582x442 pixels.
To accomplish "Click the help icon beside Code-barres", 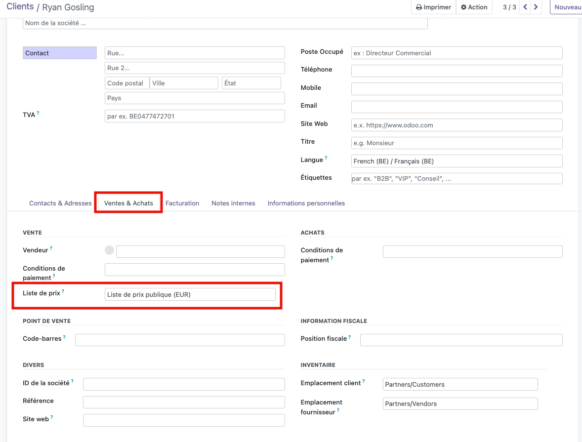I will 64,337.
